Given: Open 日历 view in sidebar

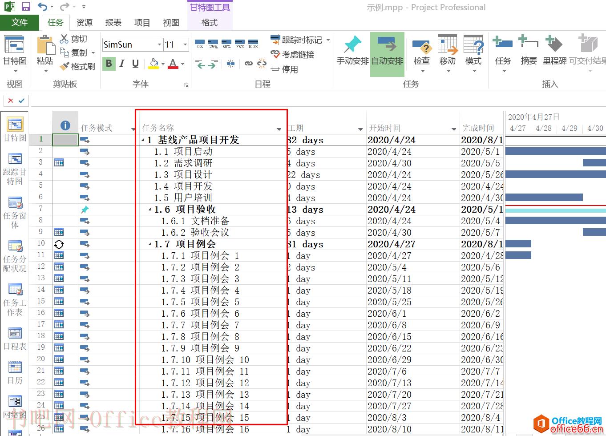Looking at the screenshot, I should click(x=15, y=373).
